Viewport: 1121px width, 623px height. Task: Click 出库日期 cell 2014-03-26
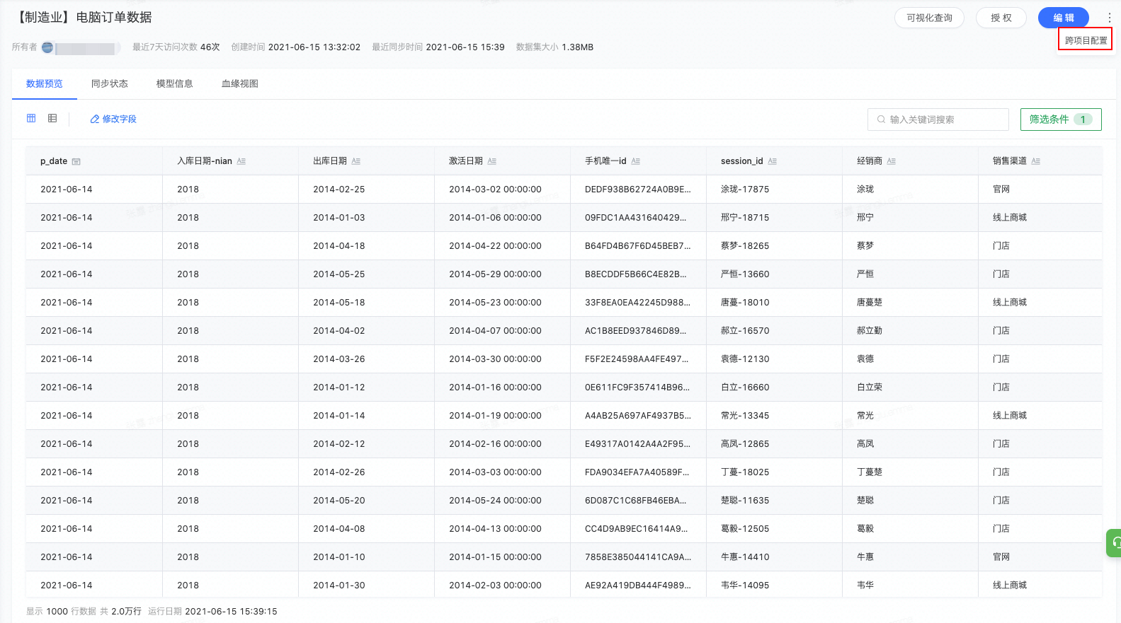(339, 359)
